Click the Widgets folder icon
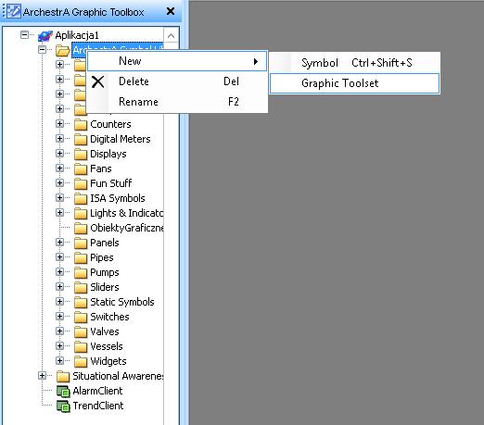The image size is (484, 425). click(x=81, y=361)
